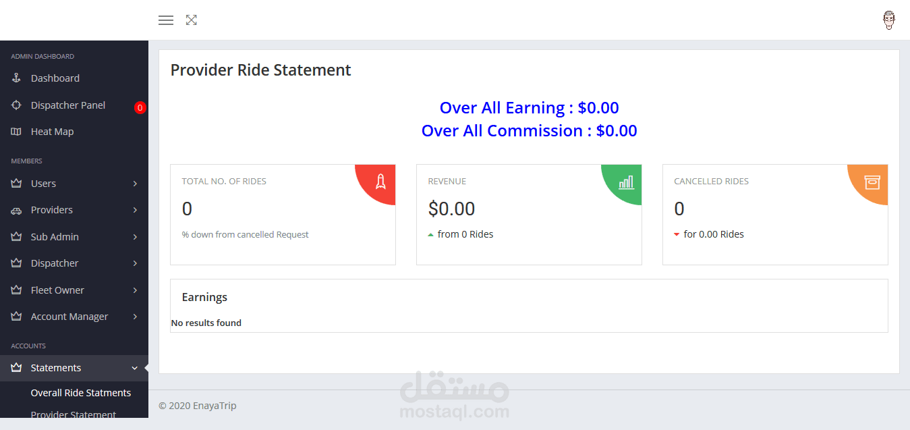Collapse the Statements submenu chevron
910x430 pixels.
coord(135,368)
